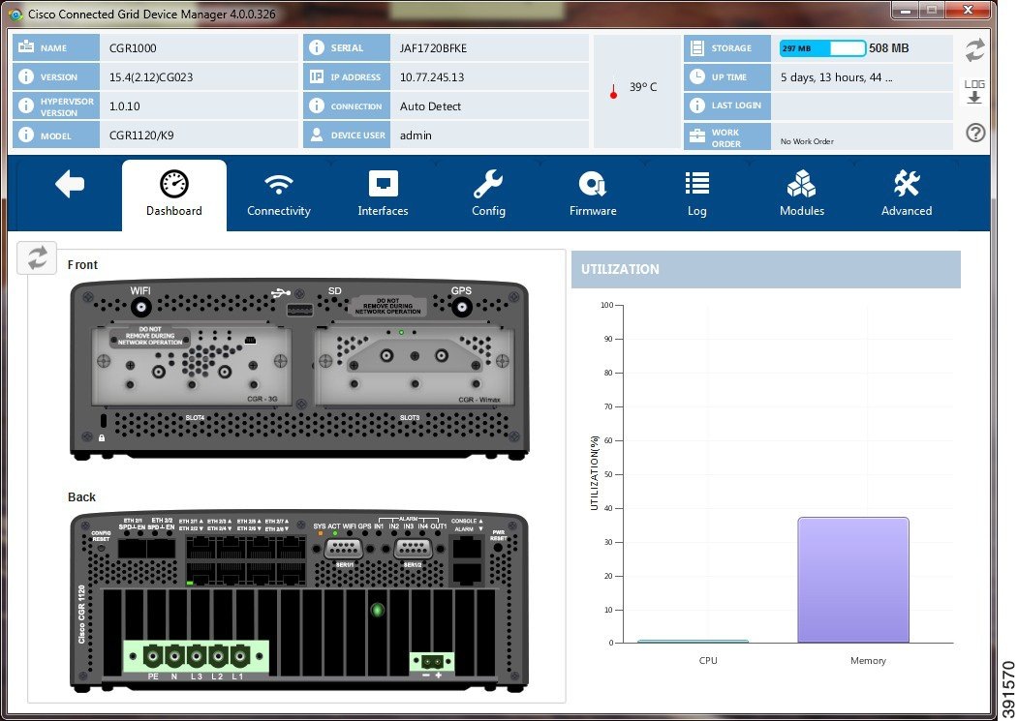
Task: Click the storage usage bar
Action: click(x=822, y=48)
